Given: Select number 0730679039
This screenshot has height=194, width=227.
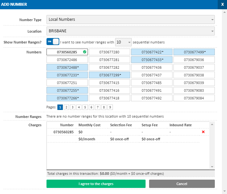Looking at the screenshot, I should [194, 83].
